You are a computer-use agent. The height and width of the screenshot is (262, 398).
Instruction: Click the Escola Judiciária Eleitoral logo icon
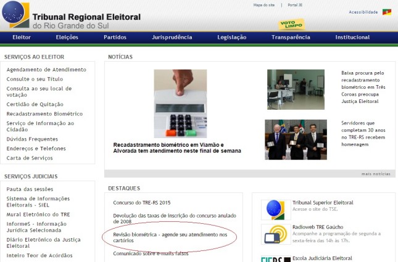[272, 258]
